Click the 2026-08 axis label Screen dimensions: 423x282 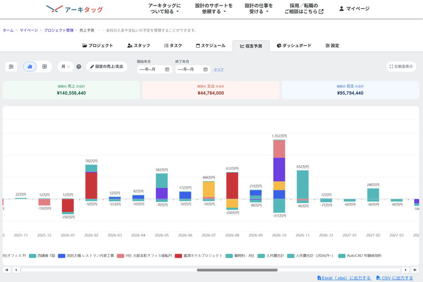pyautogui.click(x=232, y=235)
